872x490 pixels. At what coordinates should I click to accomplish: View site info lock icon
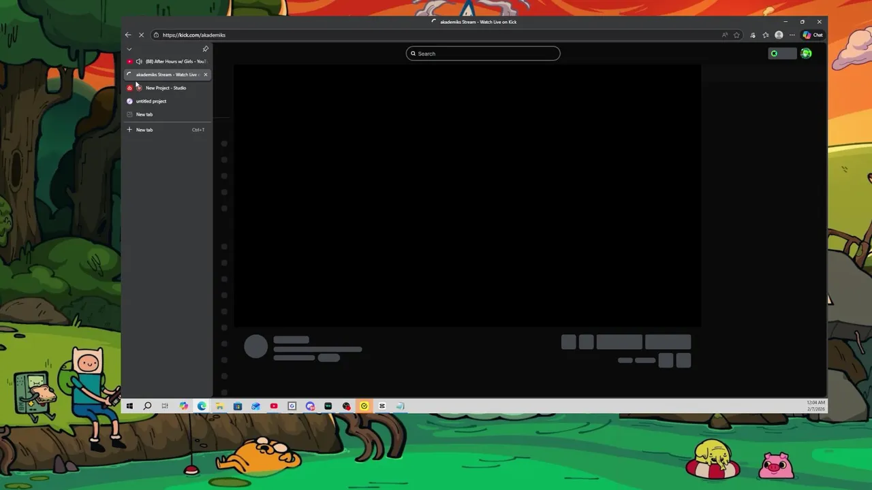click(x=156, y=35)
